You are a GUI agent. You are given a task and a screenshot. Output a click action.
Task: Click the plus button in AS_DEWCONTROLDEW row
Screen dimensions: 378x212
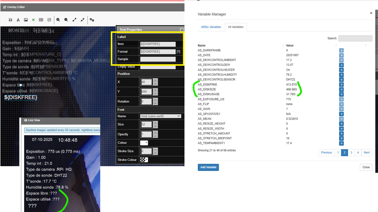(341, 65)
